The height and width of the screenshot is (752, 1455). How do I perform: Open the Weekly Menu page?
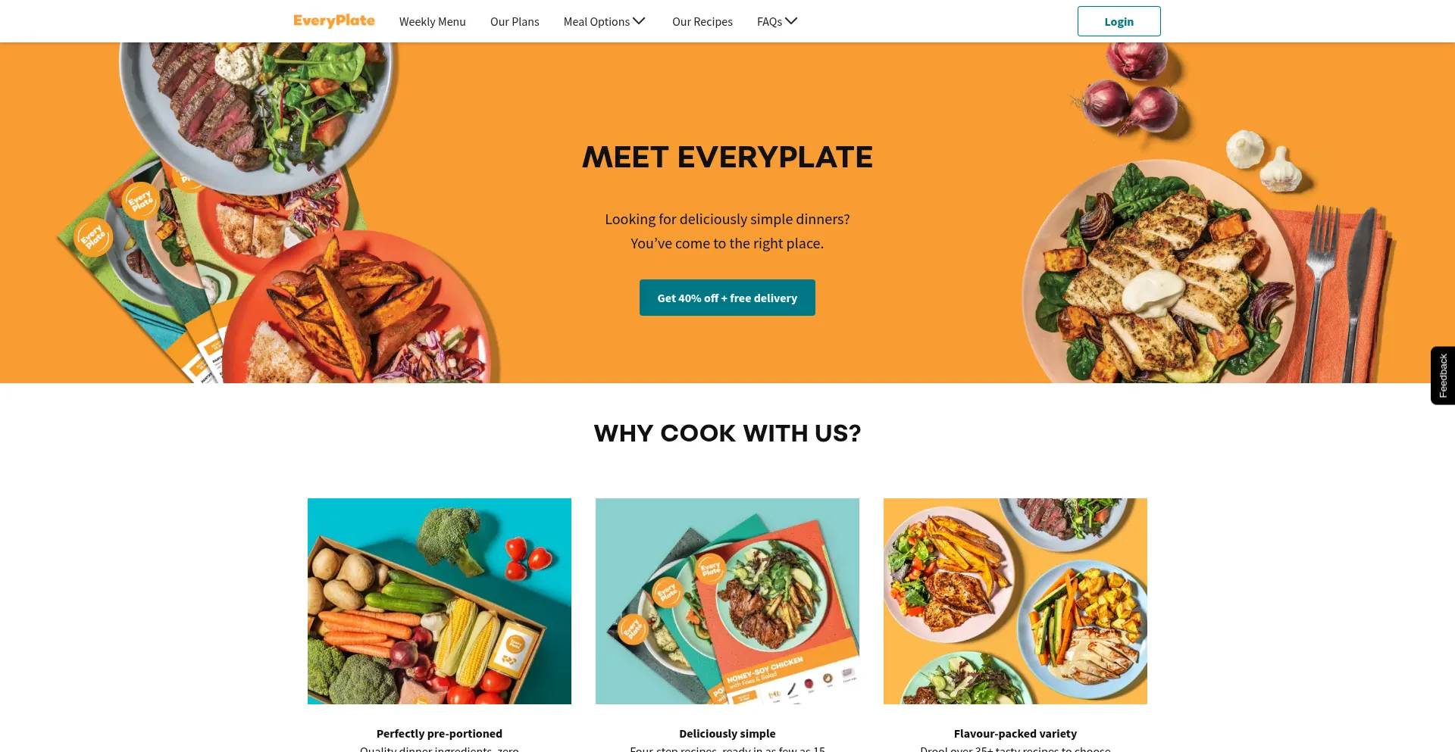click(433, 22)
